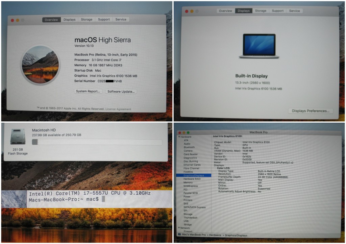346x244 pixels.
Task: Select Firewall under Network in sidebar
Action: tap(188, 231)
